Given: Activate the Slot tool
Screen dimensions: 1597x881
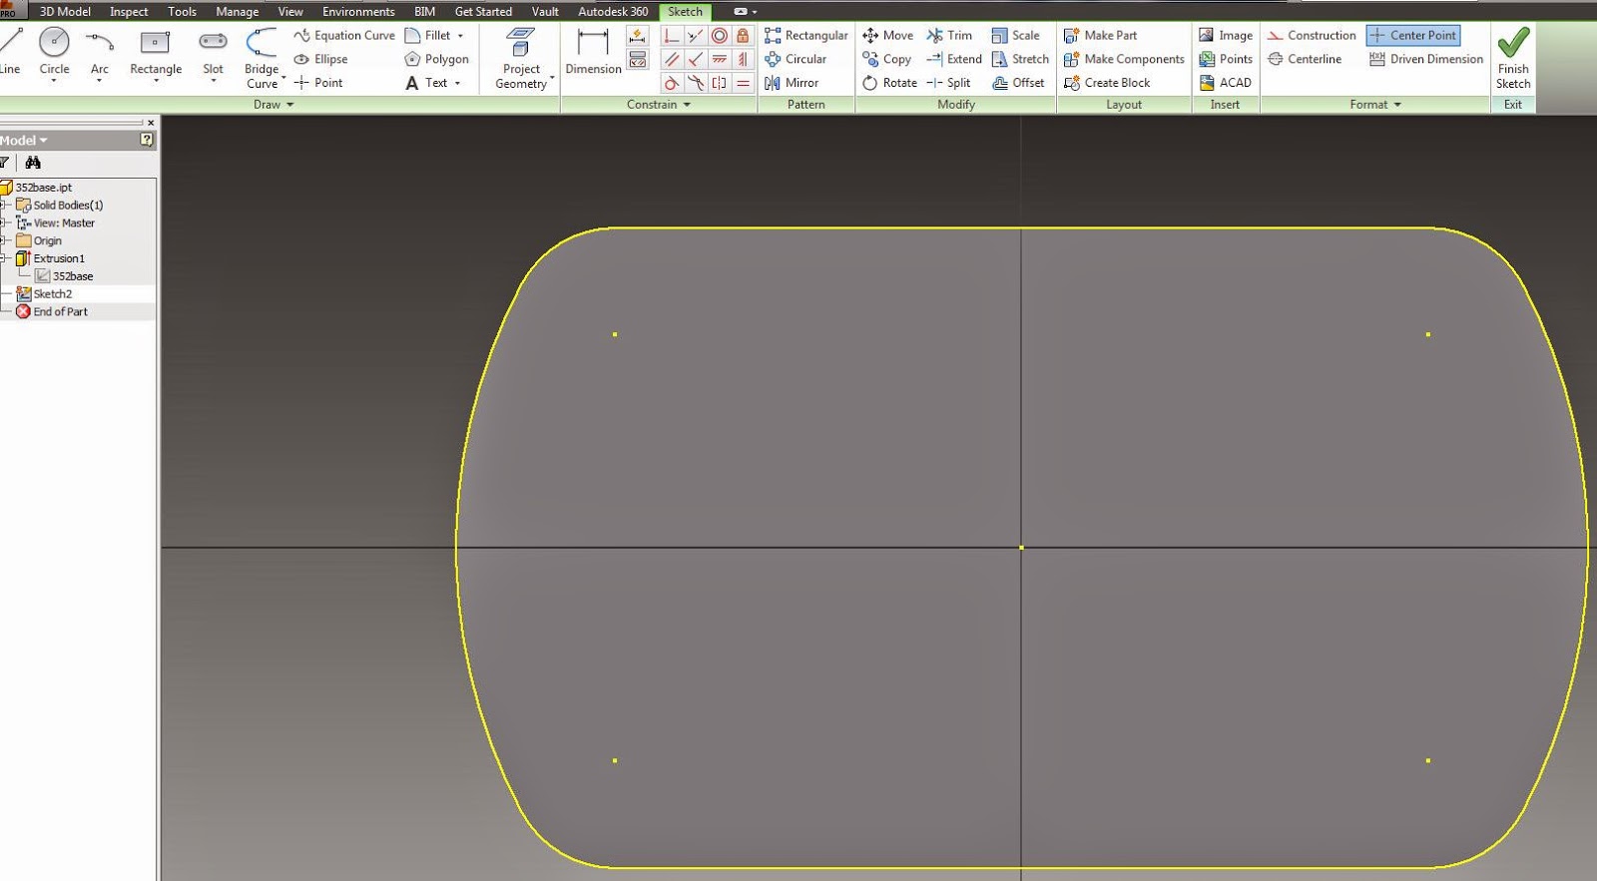Looking at the screenshot, I should [213, 52].
